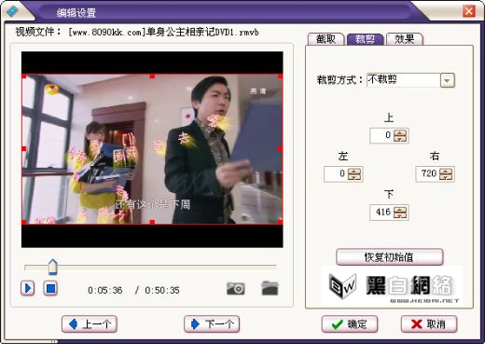Click the 上 crop value field
This screenshot has height=344, width=485.
click(381, 135)
